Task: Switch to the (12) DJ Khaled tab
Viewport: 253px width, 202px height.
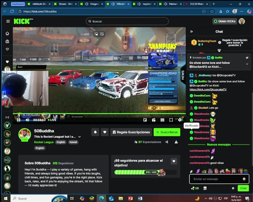Action: (197, 4)
